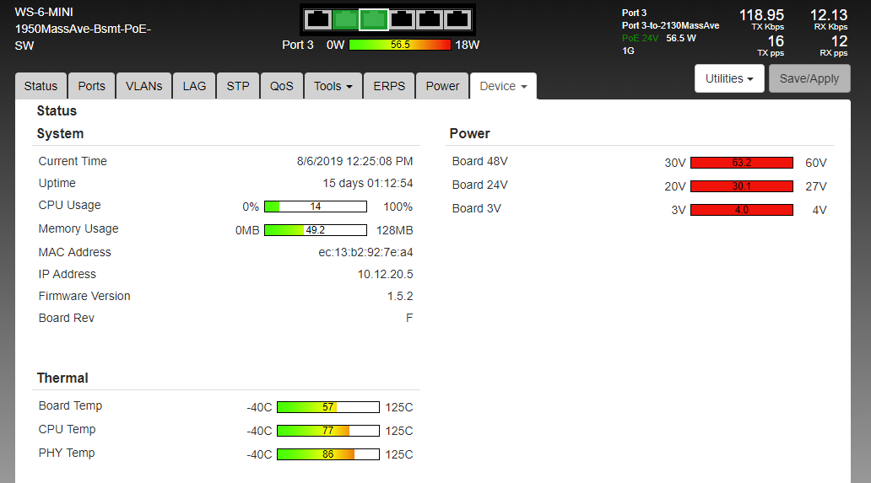Select the ERPS tab

(389, 86)
